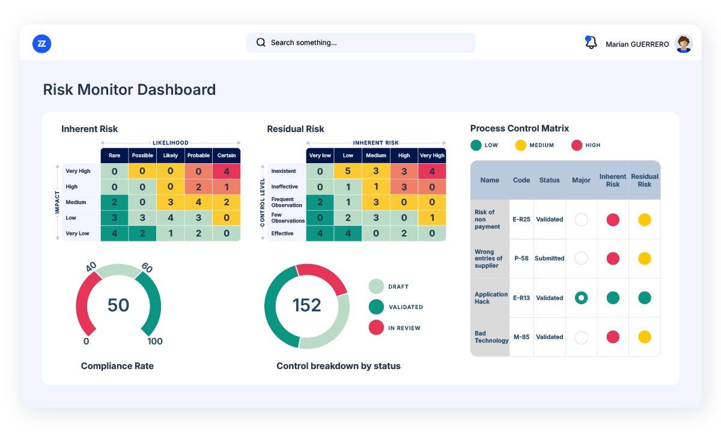Toggle Major radio for Application Hack
Screen dimensions: 721x432
coord(581,298)
